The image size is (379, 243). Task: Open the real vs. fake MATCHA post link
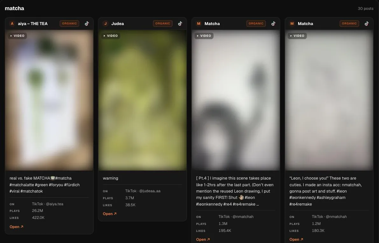click(x=17, y=227)
